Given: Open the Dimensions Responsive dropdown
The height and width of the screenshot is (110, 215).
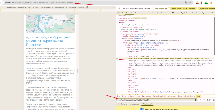Looking at the screenshot, I should (x=21, y=8).
